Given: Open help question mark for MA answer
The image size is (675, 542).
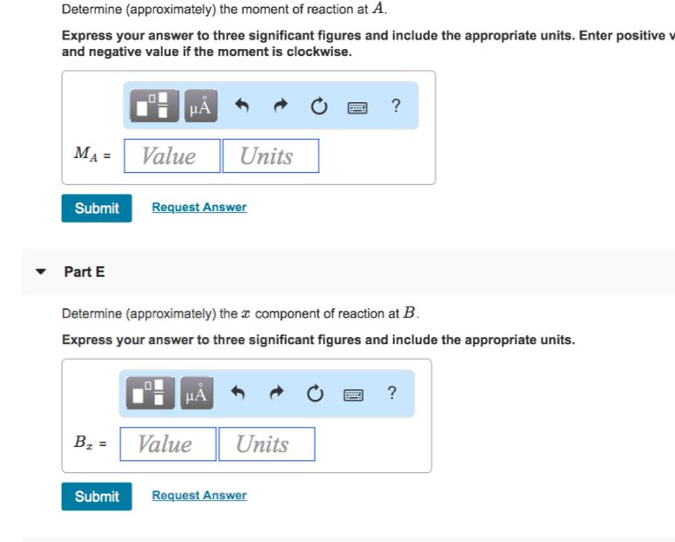Looking at the screenshot, I should 396,106.
